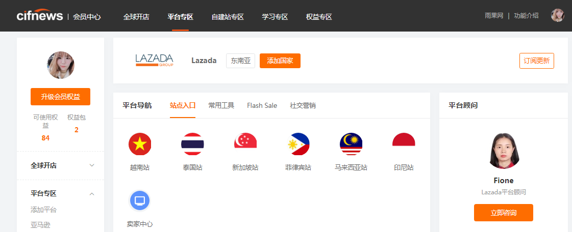The width and height of the screenshot is (572, 232).
Task: Click the 权益包 label
Action: [76, 118]
